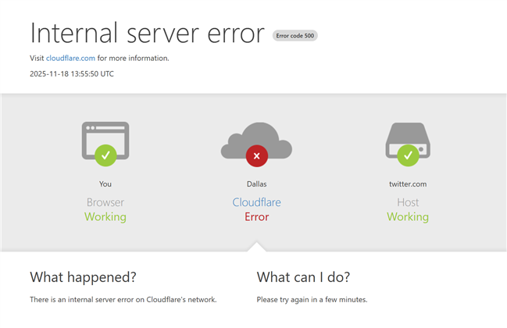Open the cloudflare.com link for more information
Screen dimensions: 507x328
[x=70, y=58]
